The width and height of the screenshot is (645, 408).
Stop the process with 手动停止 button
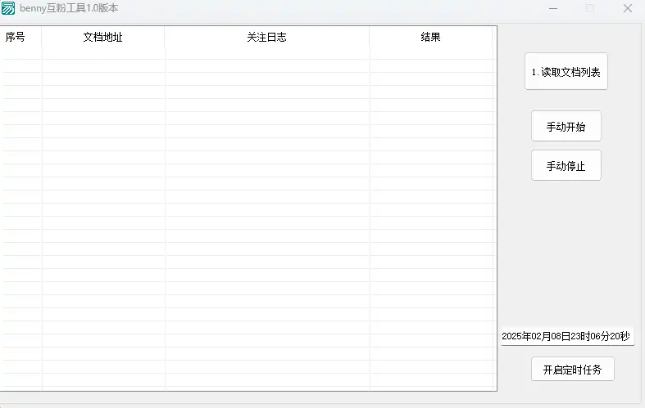(x=566, y=165)
